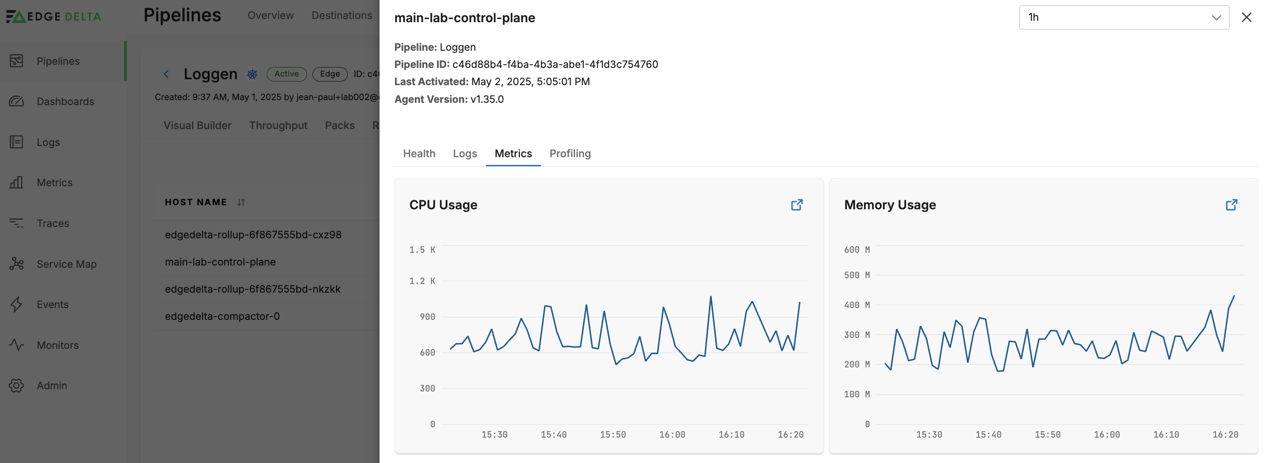Go to Admin in sidebar
Image resolution: width=1268 pixels, height=463 pixels.
coord(52,385)
